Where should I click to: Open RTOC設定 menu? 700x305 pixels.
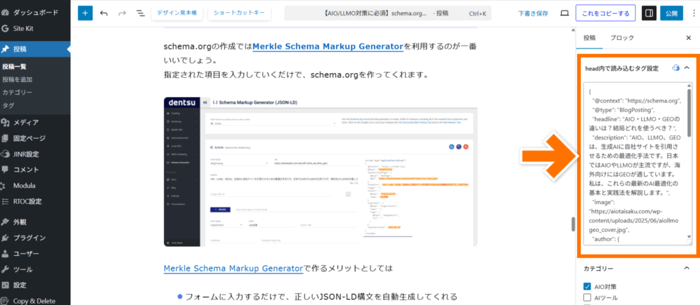click(36, 202)
